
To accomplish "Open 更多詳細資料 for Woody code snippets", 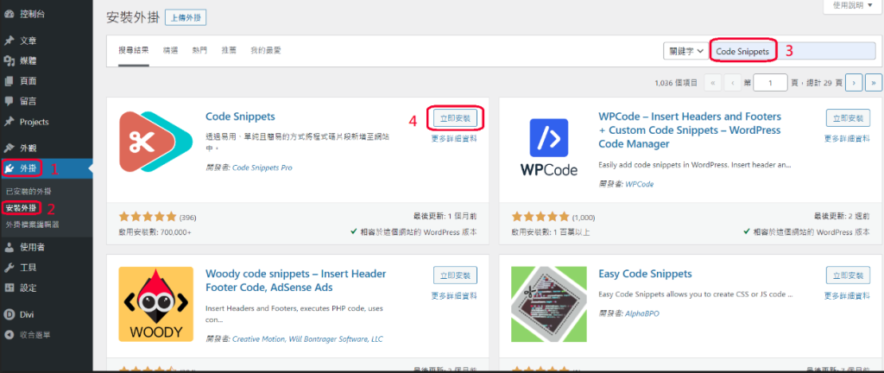I will 454,294.
